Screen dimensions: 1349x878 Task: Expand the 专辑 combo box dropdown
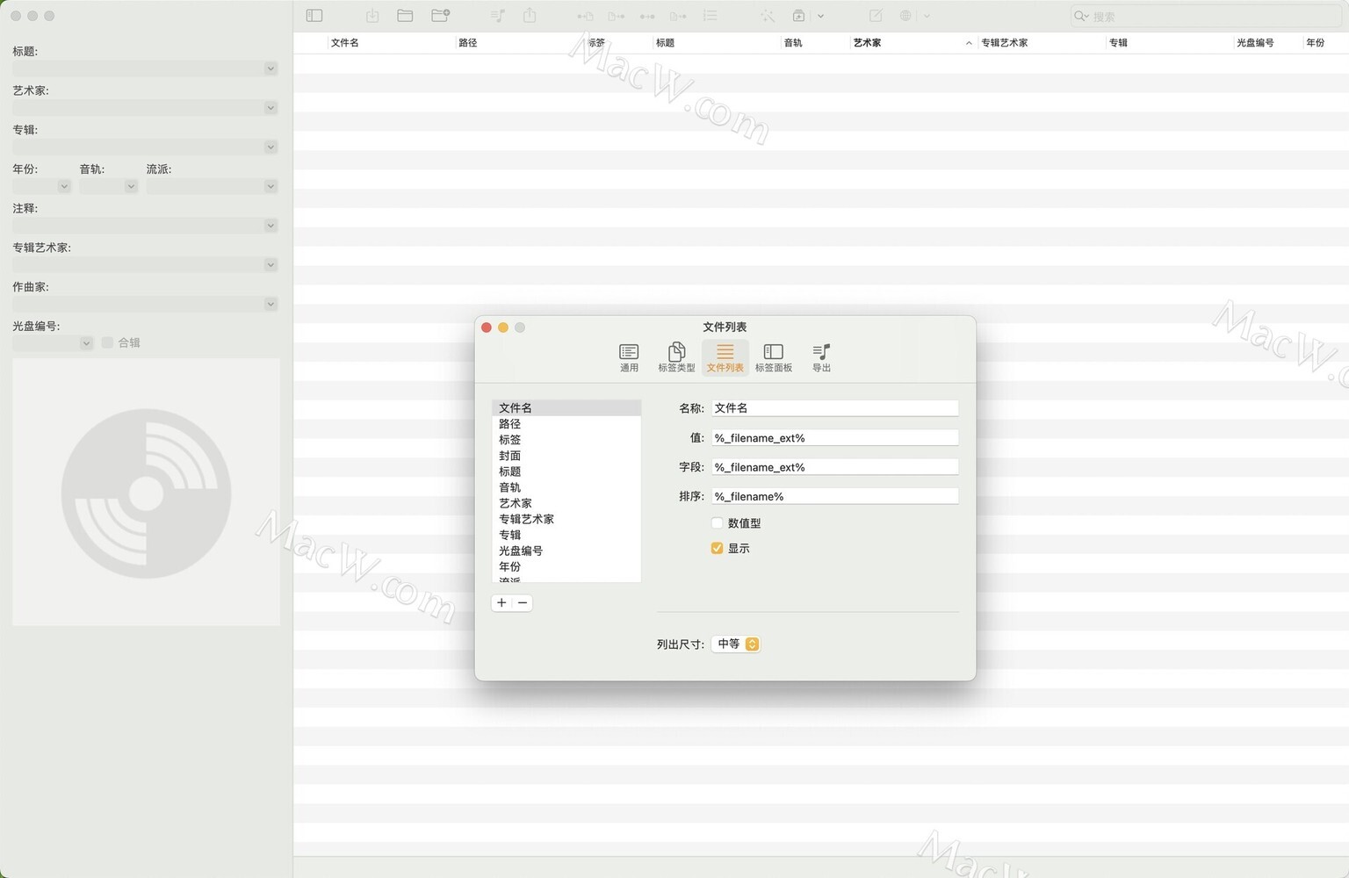[x=271, y=148]
